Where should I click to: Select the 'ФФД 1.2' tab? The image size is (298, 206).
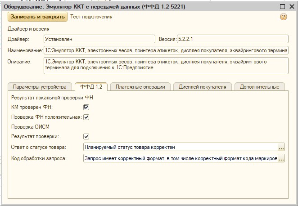click(x=90, y=87)
